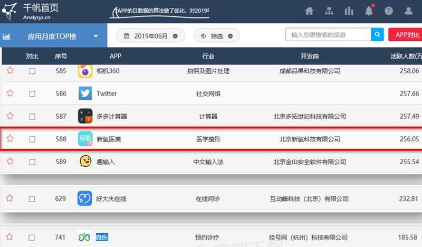Open the sitemap hierarchy icon

click(x=329, y=11)
